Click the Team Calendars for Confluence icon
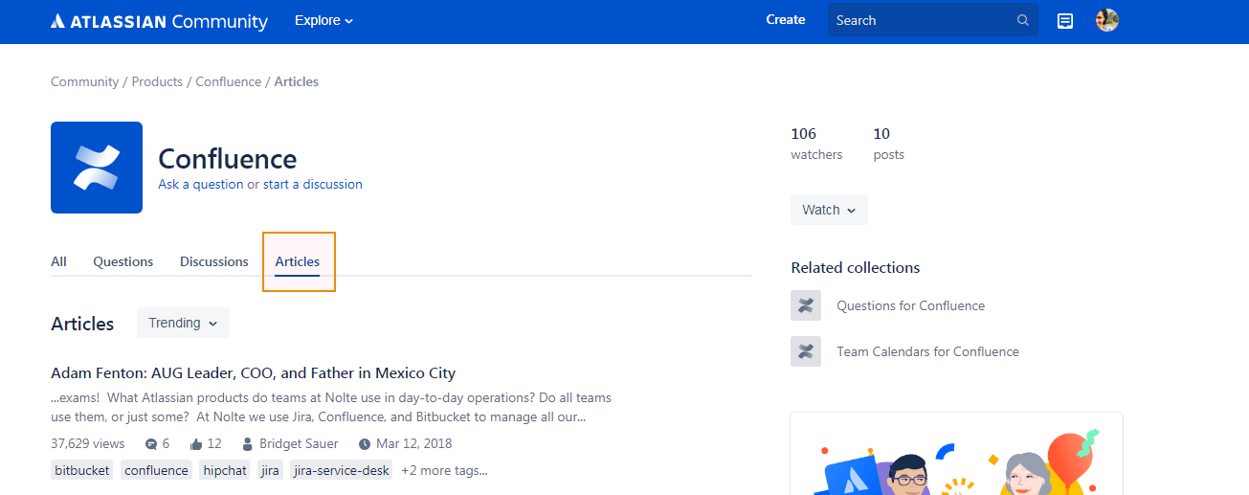 [806, 351]
